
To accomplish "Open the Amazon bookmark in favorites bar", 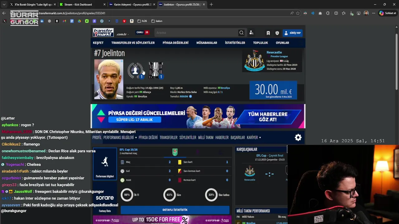I will (132, 21).
